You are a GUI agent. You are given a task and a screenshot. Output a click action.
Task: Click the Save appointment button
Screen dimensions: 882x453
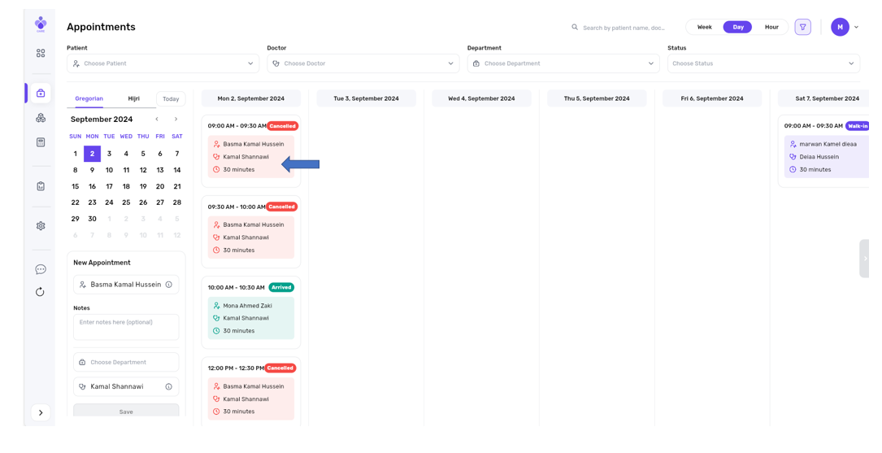pyautogui.click(x=126, y=412)
